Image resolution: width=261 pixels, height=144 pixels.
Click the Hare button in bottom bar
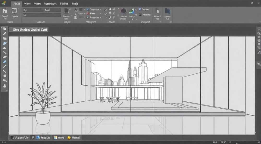59,138
